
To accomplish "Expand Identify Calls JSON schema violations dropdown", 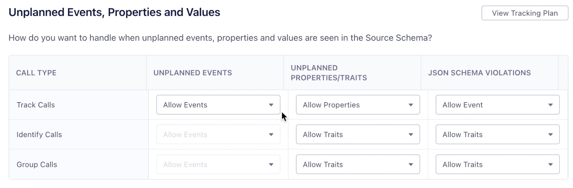I will point(497,135).
